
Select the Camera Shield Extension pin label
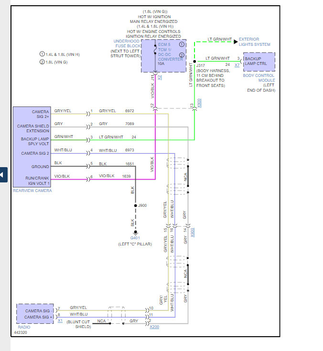pyautogui.click(x=33, y=128)
